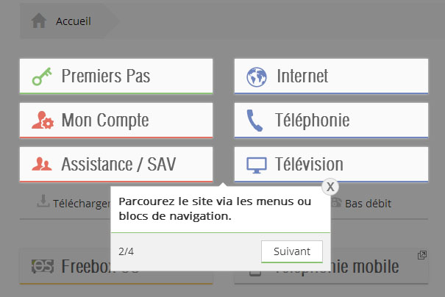Click the Bas débit link

[367, 203]
